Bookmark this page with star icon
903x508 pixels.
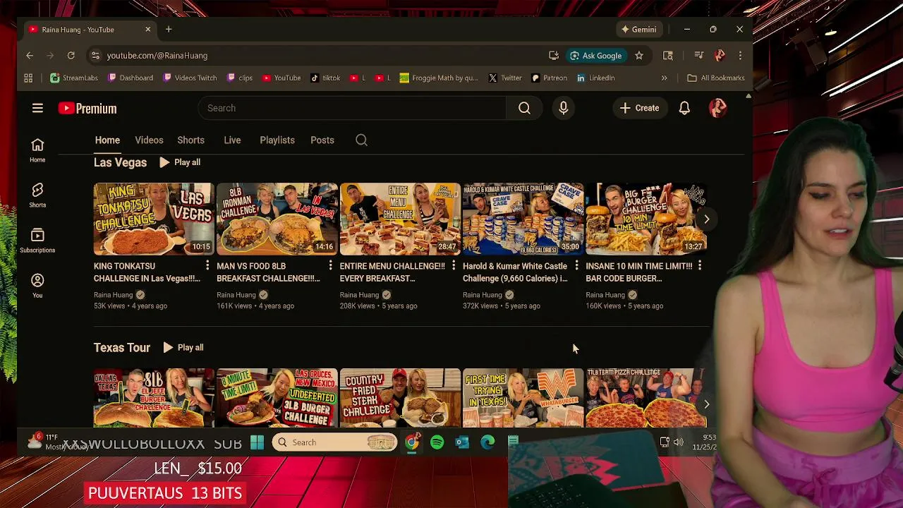pyautogui.click(x=638, y=55)
